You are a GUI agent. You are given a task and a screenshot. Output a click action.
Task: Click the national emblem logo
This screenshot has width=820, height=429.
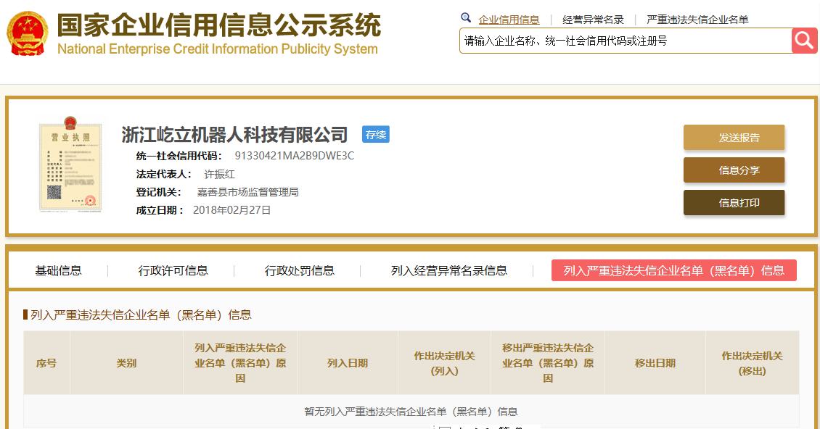[27, 34]
